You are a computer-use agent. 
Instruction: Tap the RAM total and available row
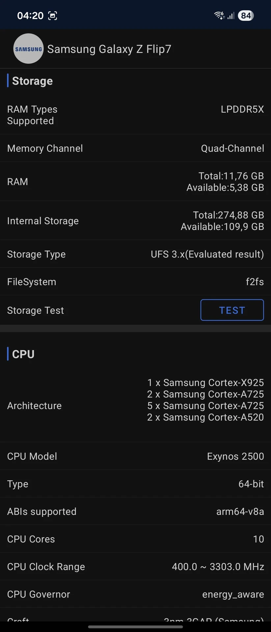(x=135, y=182)
